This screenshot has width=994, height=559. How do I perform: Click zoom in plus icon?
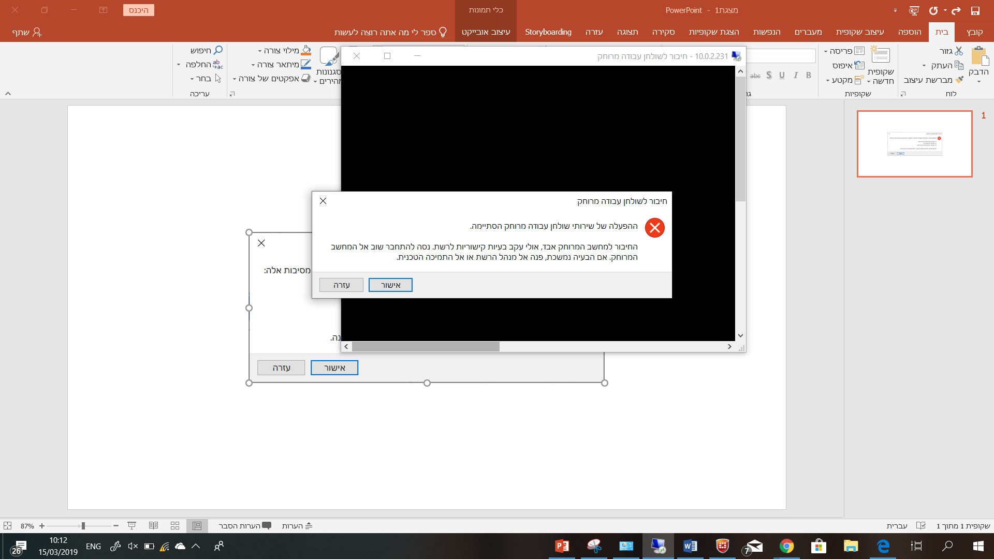pyautogui.click(x=42, y=526)
